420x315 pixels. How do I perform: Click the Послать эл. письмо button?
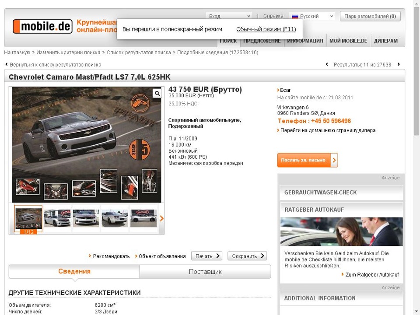click(x=308, y=160)
